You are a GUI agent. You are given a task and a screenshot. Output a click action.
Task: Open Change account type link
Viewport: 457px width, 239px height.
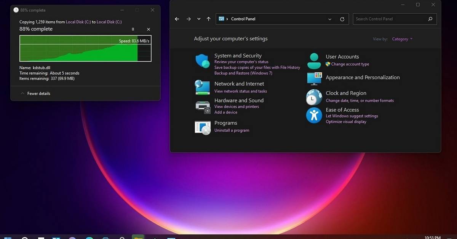[x=350, y=64]
